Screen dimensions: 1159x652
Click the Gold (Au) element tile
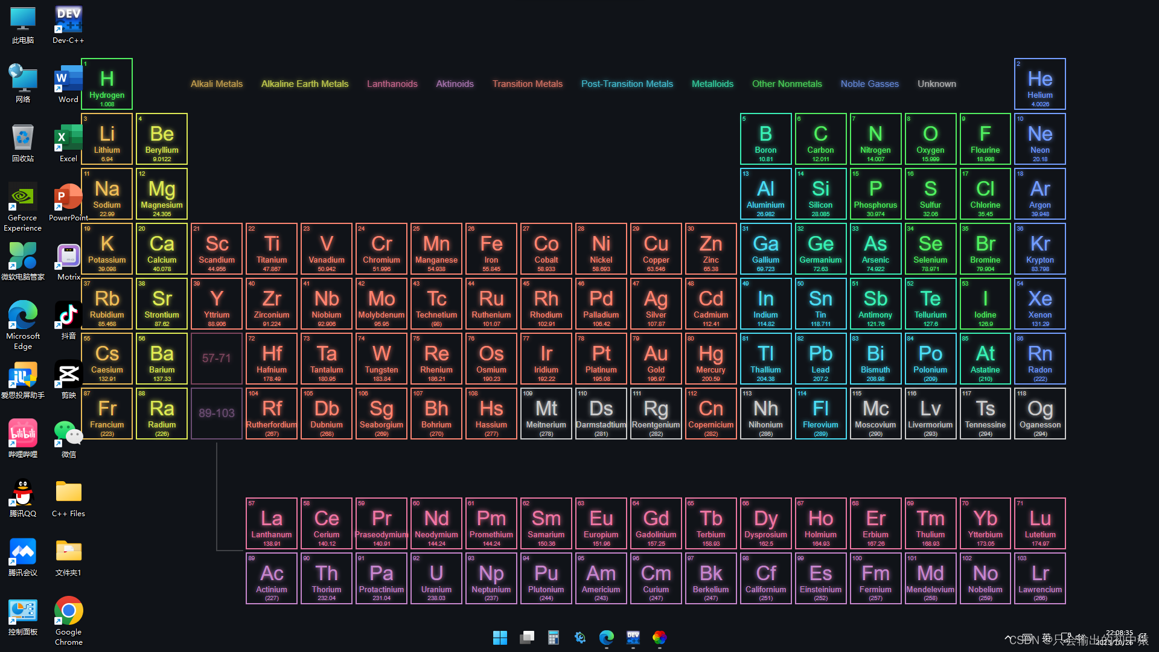pos(656,359)
